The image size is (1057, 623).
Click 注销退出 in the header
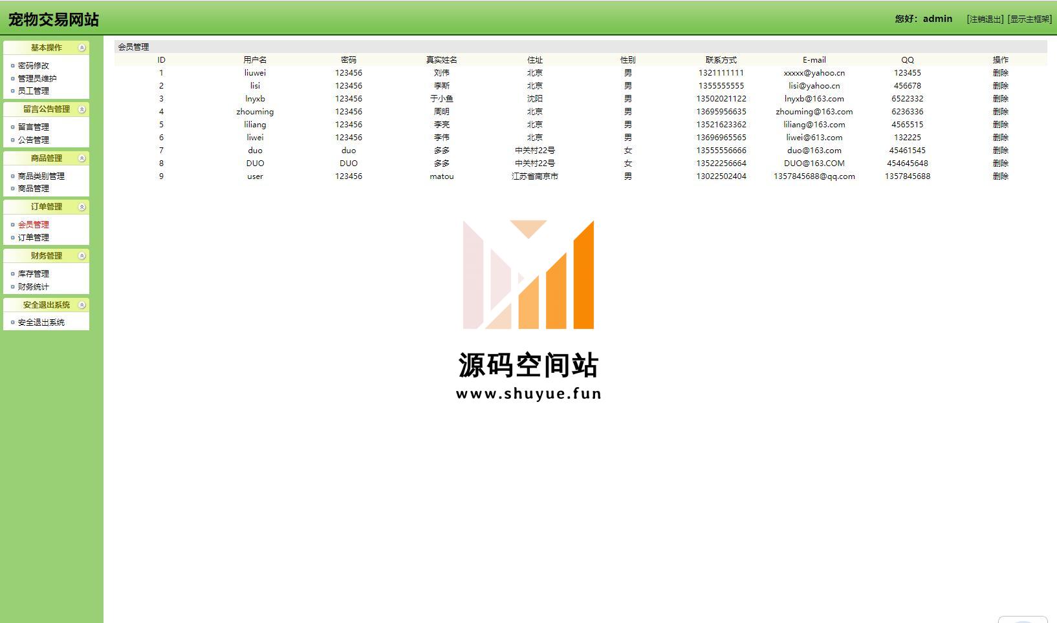(x=985, y=19)
